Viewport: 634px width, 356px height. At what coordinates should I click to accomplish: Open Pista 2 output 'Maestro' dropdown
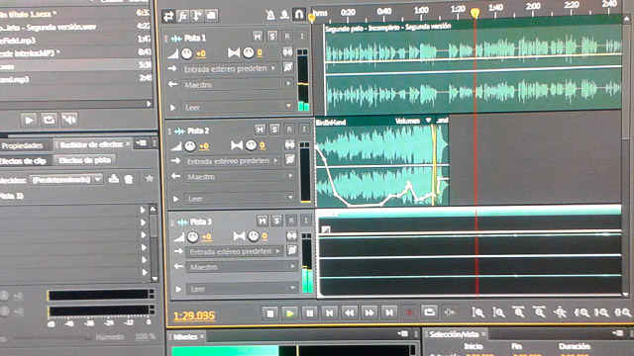tap(240, 176)
